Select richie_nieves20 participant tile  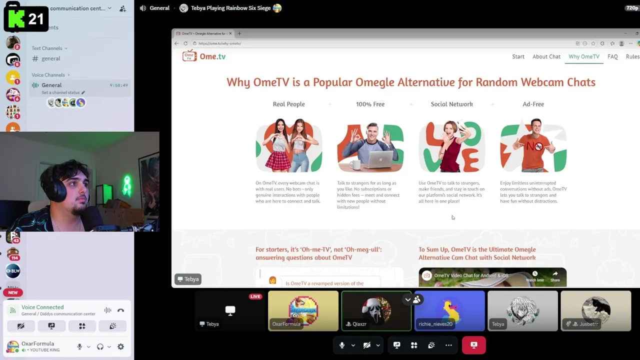tap(449, 311)
